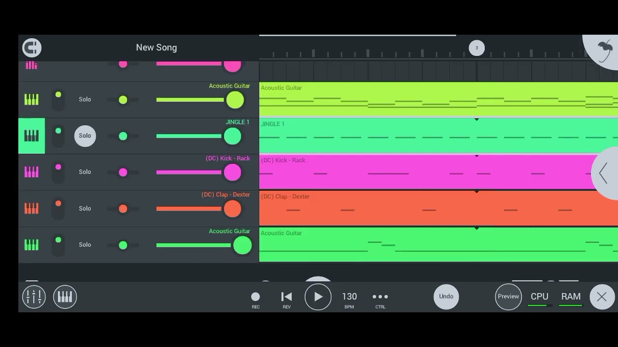Open Clap - Dexter instrument icon
Screen dimensions: 618x347
coord(31,208)
